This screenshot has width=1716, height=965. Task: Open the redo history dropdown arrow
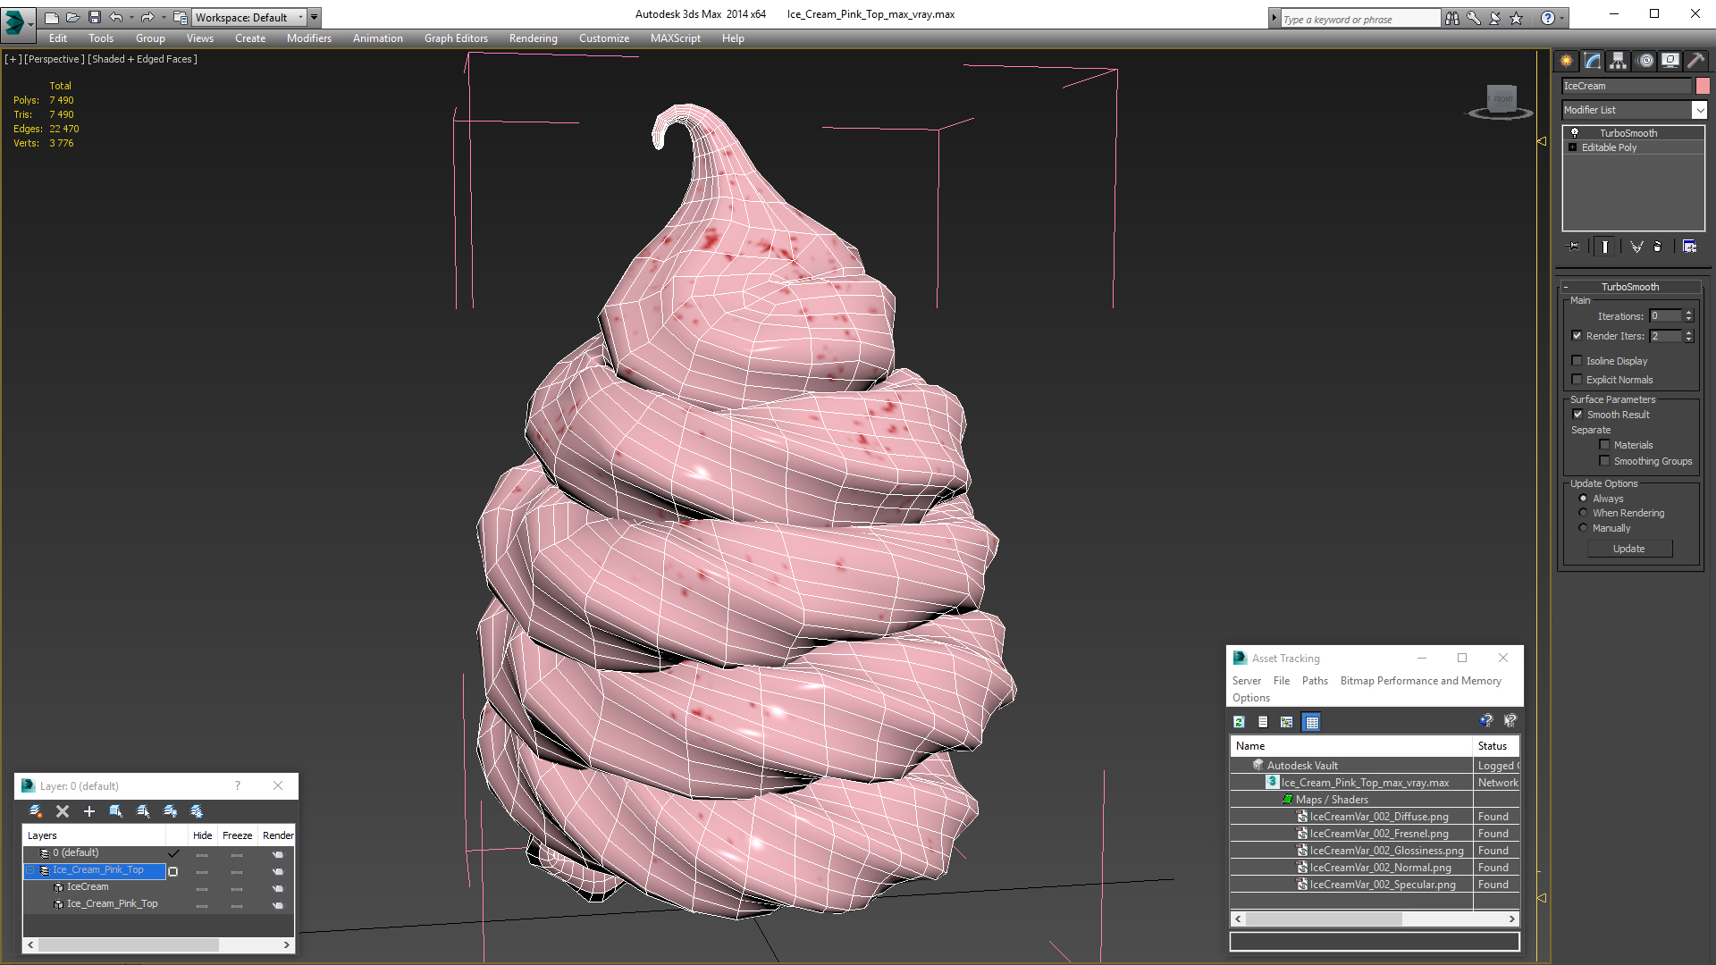(x=164, y=17)
